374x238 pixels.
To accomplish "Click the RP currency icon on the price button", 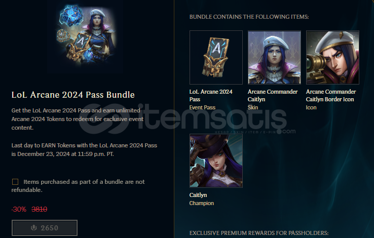I will pos(34,228).
